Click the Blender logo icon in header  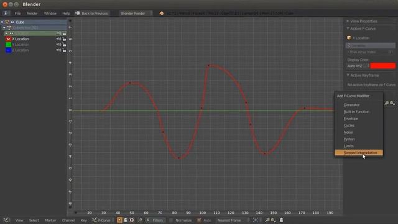[161, 13]
